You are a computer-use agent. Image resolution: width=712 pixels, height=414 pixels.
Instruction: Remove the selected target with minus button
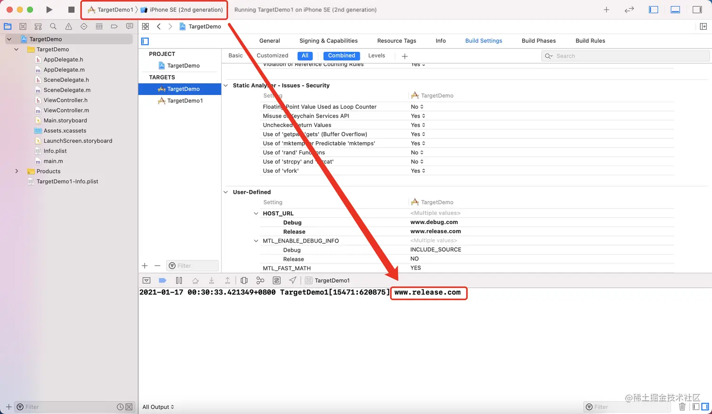pyautogui.click(x=157, y=266)
